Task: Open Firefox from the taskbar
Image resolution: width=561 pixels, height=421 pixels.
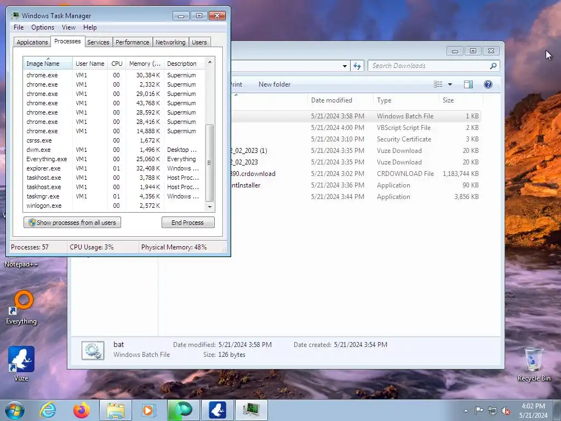Action: pos(82,410)
